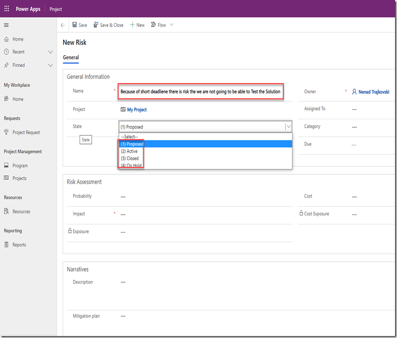
Task: Open the Flow command
Action: coord(158,25)
